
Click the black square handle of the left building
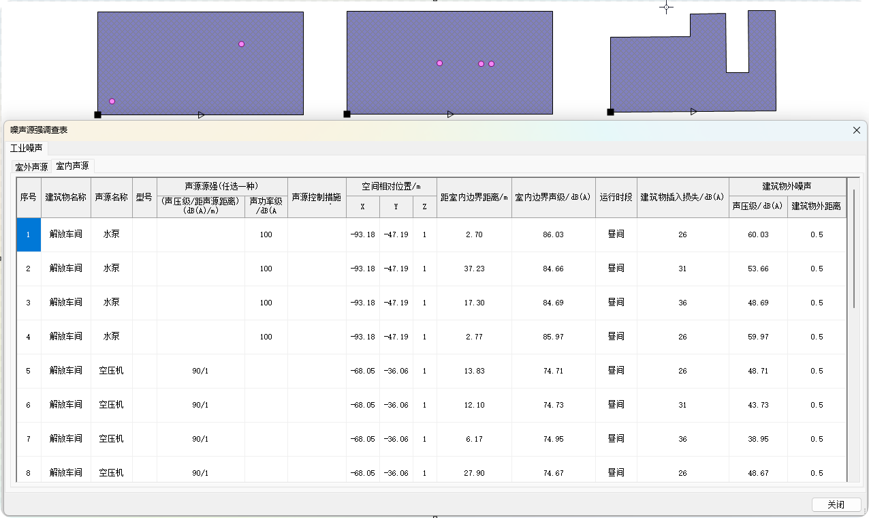click(x=98, y=115)
